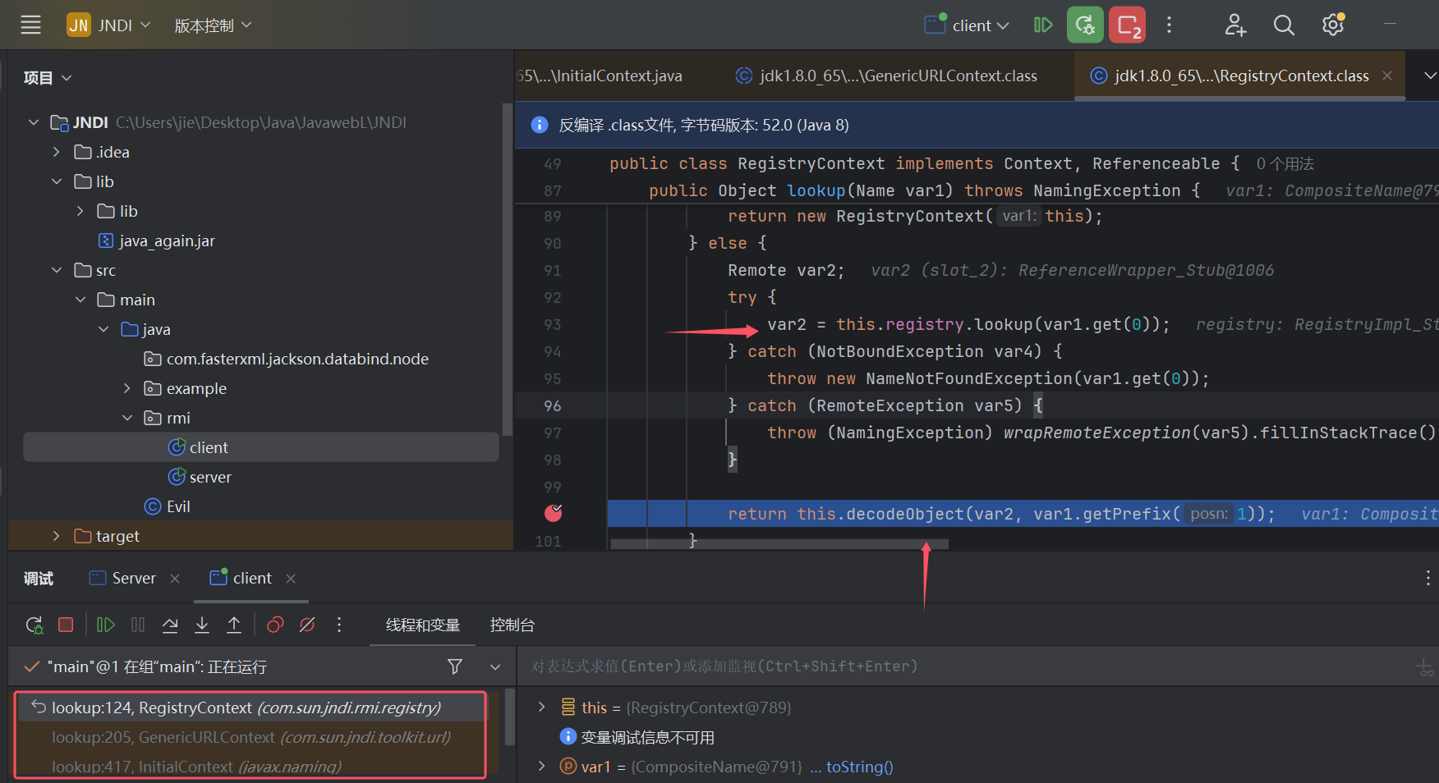Close the Server debug tab
The width and height of the screenshot is (1439, 783).
175,579
